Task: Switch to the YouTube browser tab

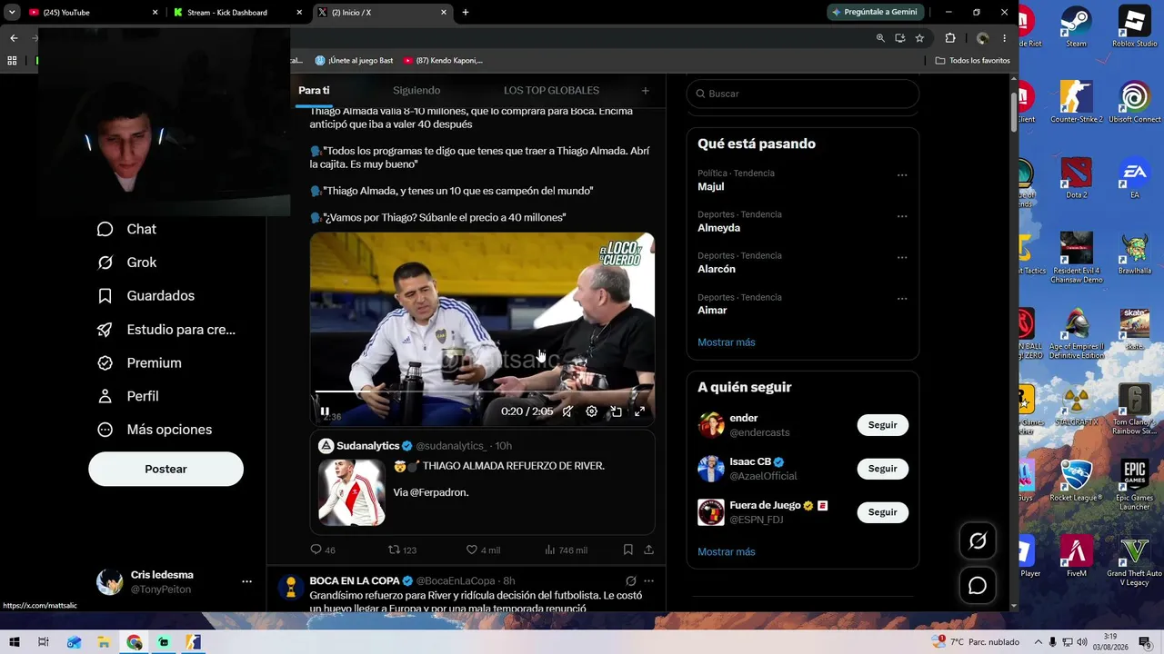Action: click(92, 13)
